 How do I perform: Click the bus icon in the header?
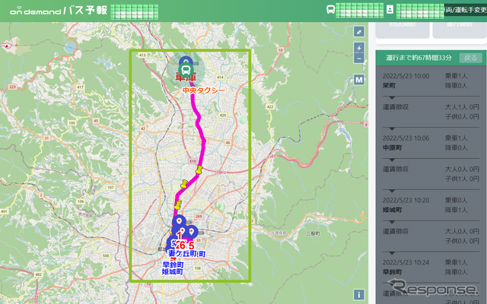[x=331, y=9]
